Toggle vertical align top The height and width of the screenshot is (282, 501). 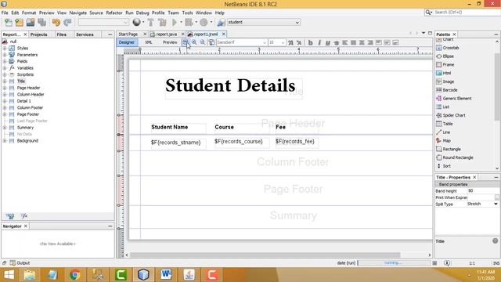coord(379,42)
